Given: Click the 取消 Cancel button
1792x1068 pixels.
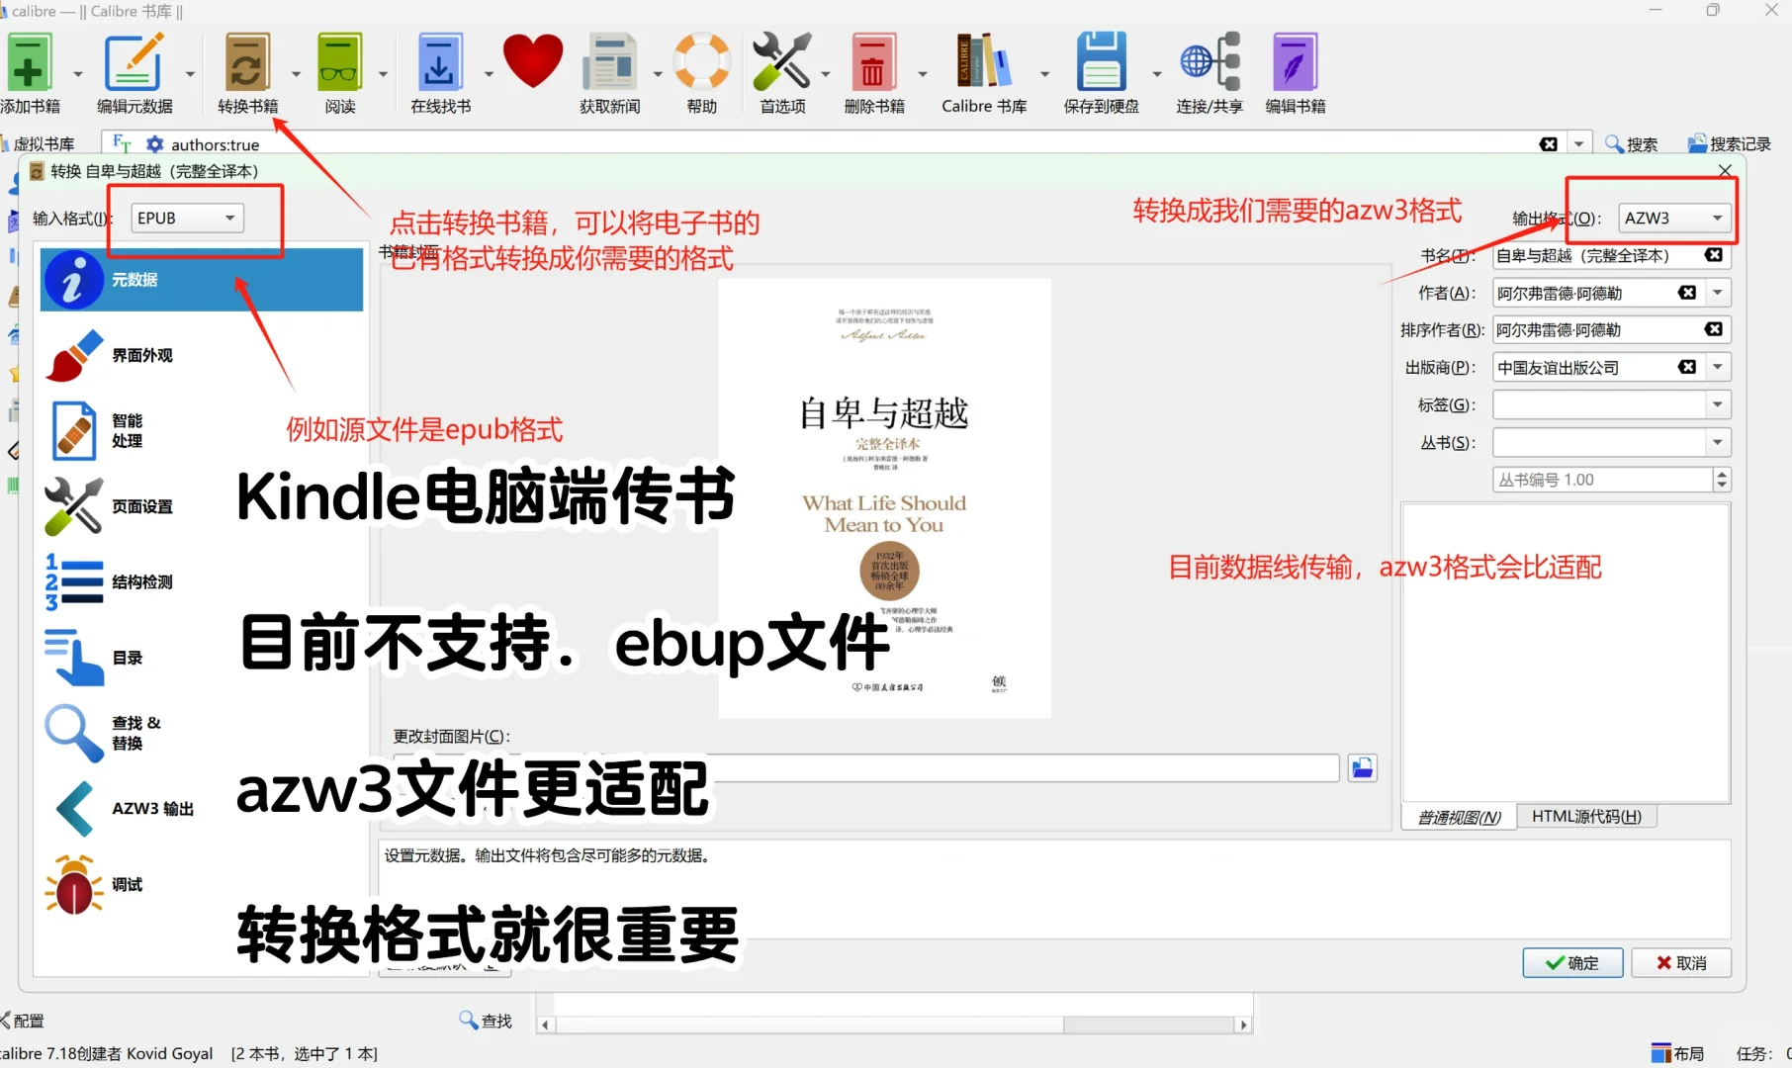Looking at the screenshot, I should [1681, 963].
